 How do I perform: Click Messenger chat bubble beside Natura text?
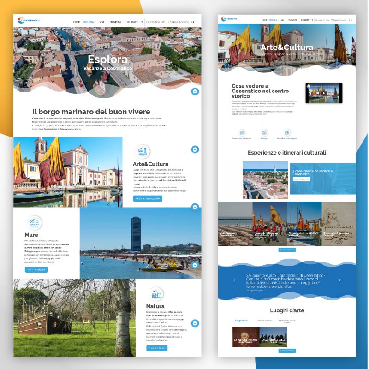pos(195,323)
